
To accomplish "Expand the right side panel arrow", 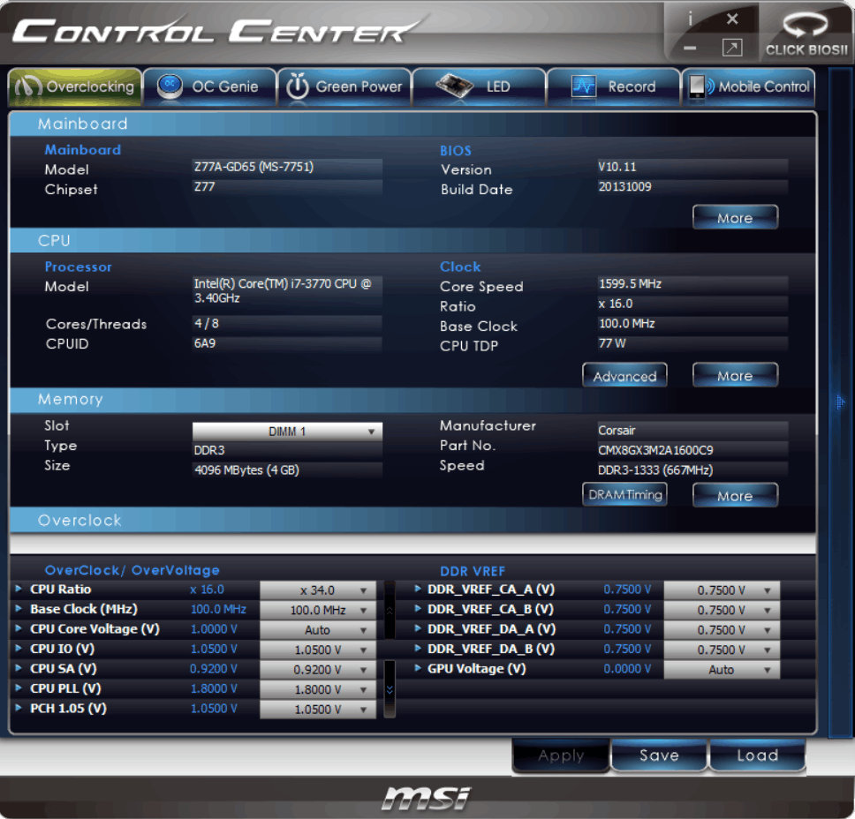I will (840, 402).
